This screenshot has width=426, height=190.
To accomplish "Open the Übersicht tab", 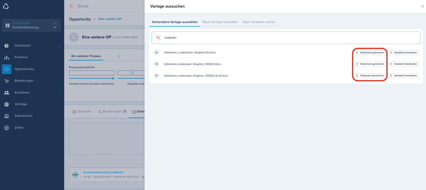I will point(82,111).
